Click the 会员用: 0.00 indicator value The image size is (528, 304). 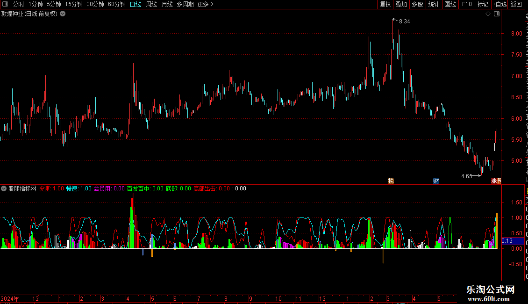(x=109, y=188)
